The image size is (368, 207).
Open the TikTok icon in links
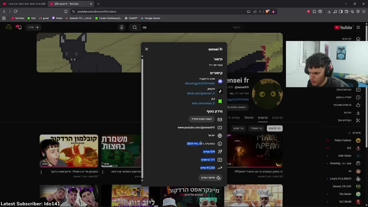(220, 91)
